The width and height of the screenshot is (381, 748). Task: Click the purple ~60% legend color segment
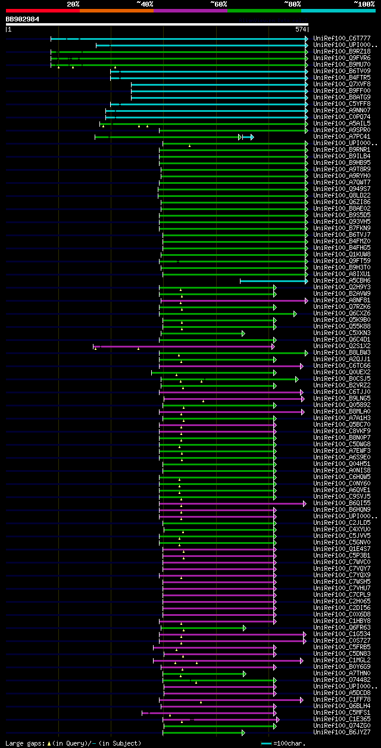click(190, 11)
